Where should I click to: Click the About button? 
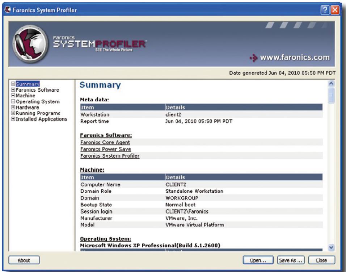24,260
